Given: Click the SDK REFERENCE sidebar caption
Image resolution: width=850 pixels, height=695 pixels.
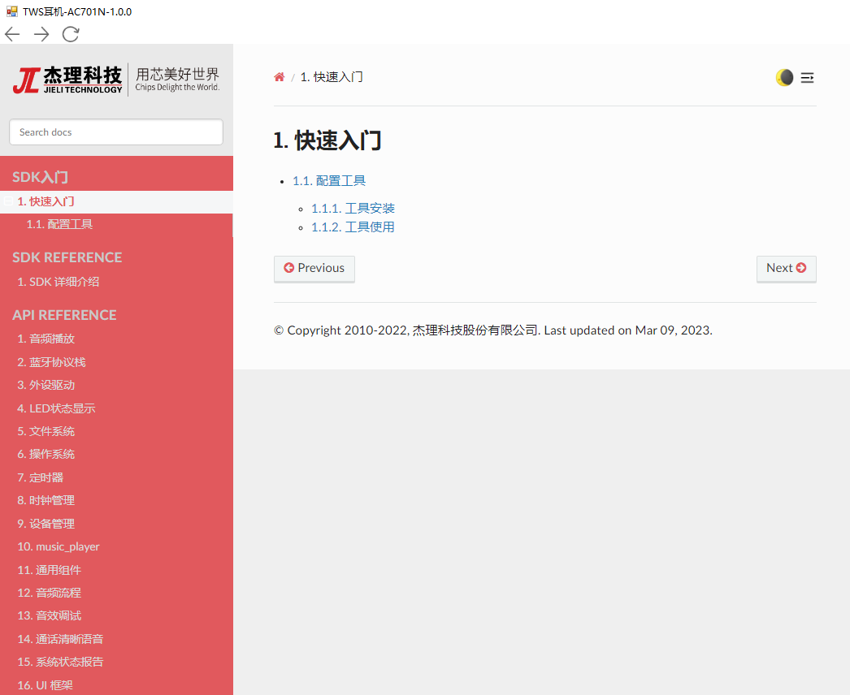Looking at the screenshot, I should (67, 257).
